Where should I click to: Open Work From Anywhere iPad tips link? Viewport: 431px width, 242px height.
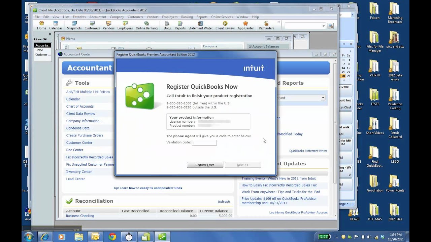click(x=281, y=192)
